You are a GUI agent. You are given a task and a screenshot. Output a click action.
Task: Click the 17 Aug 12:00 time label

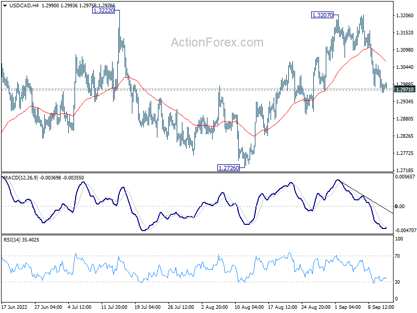pyautogui.click(x=283, y=307)
